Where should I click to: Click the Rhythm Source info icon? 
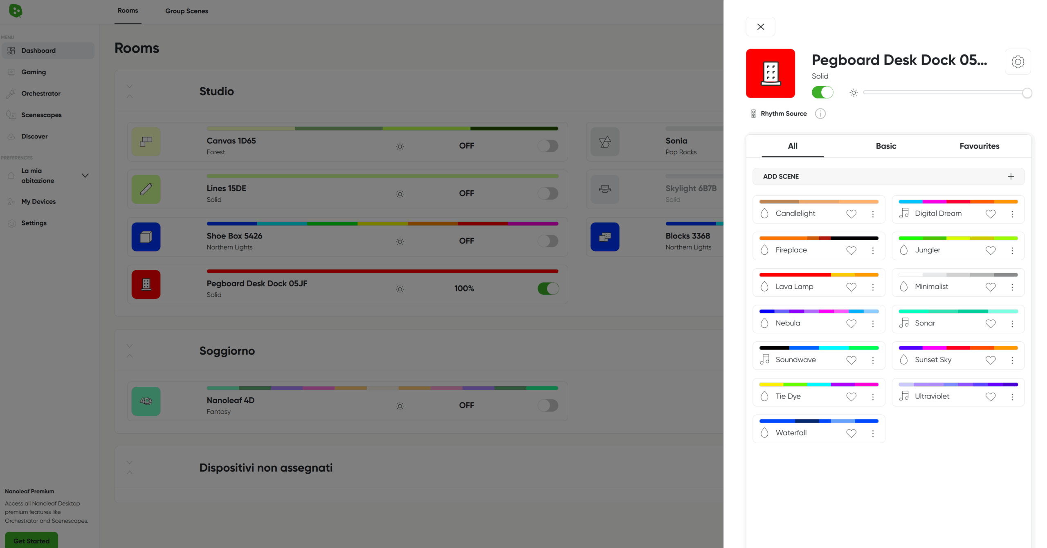(820, 114)
